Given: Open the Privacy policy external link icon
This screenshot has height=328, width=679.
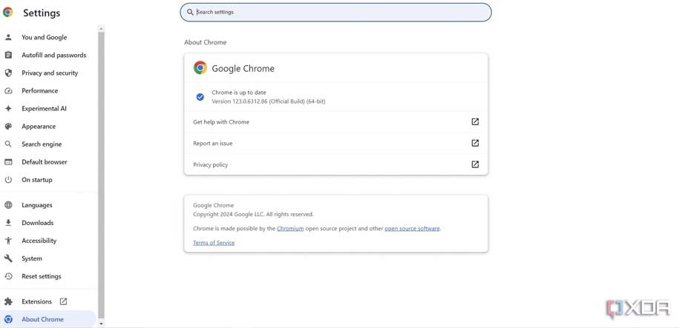Looking at the screenshot, I should (x=475, y=164).
